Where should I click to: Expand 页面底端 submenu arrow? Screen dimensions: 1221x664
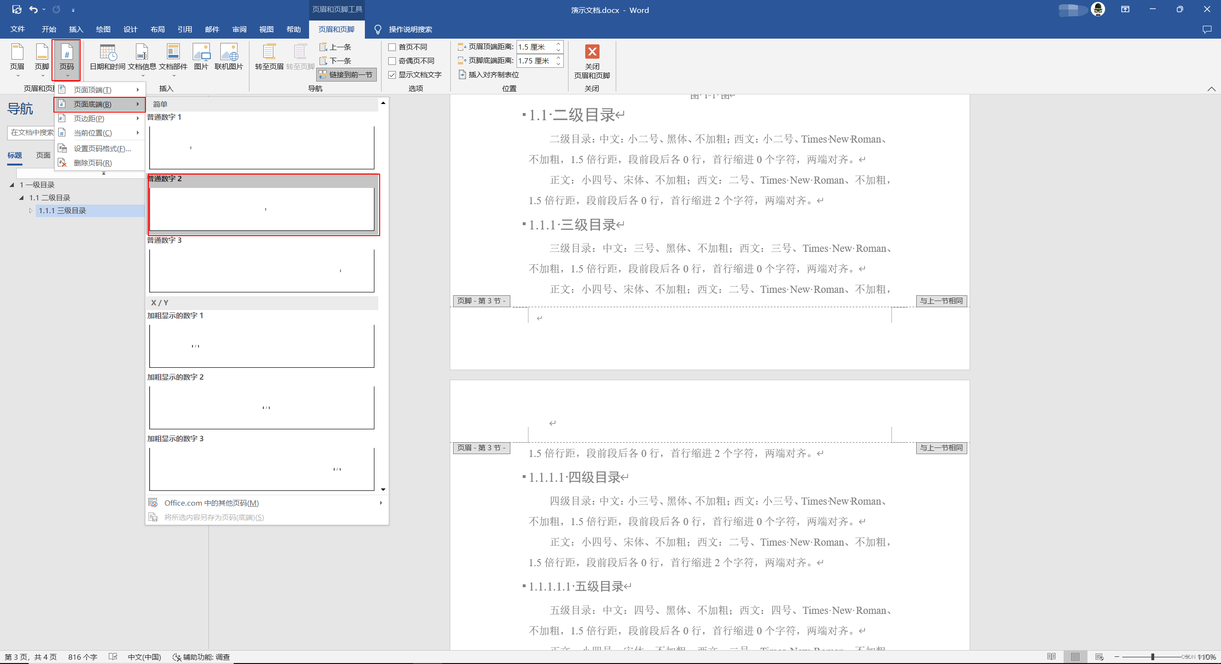pos(138,104)
